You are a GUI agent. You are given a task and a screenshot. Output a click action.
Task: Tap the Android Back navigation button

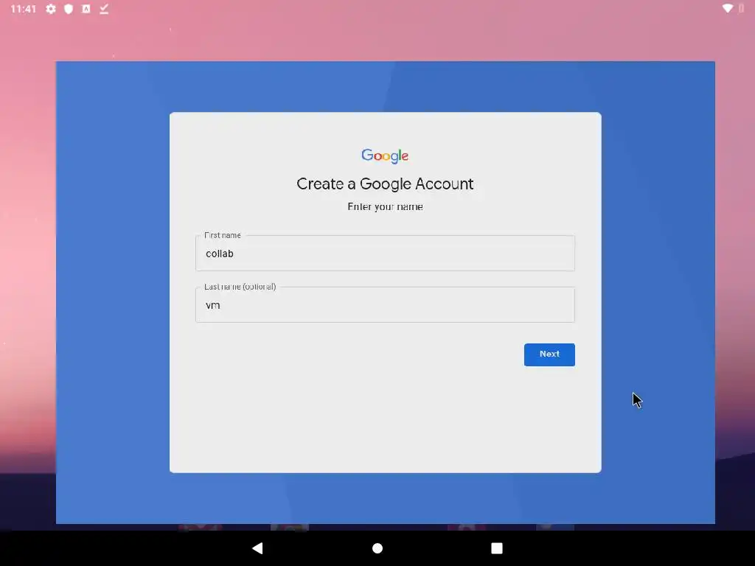(x=257, y=548)
